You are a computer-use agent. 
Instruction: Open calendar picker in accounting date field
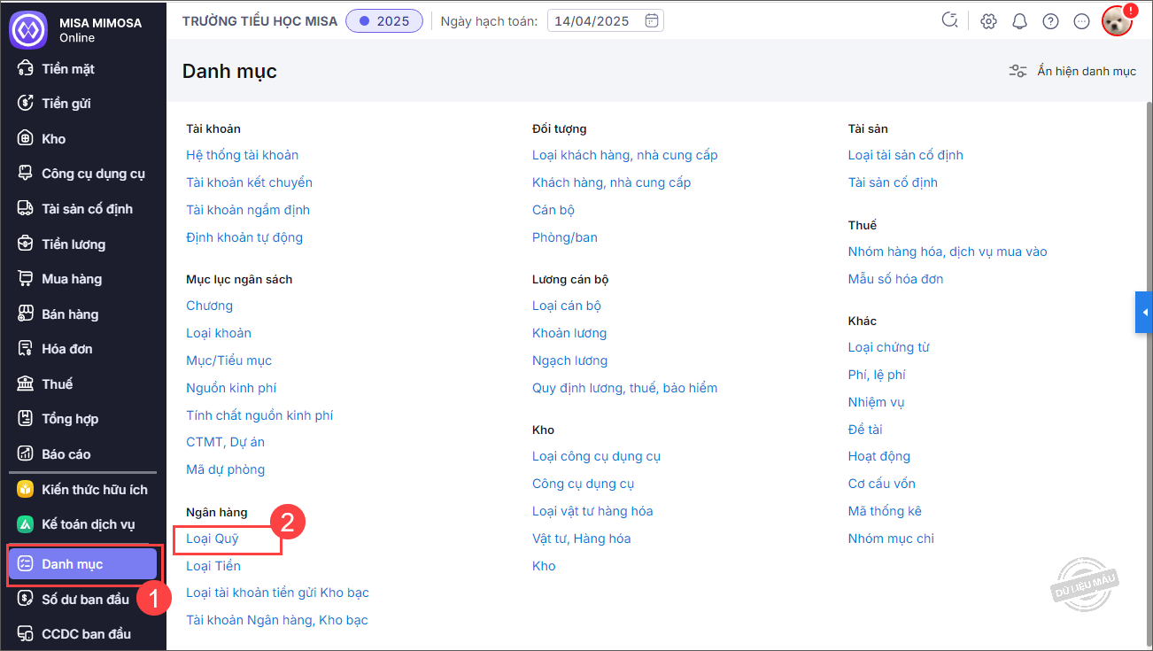click(x=651, y=20)
